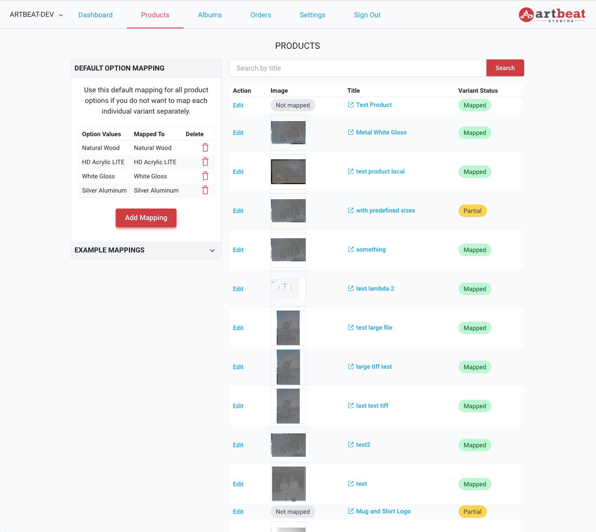Click Not mapped badge in Test Product row
Viewport: 596px width, 532px height.
pos(293,105)
